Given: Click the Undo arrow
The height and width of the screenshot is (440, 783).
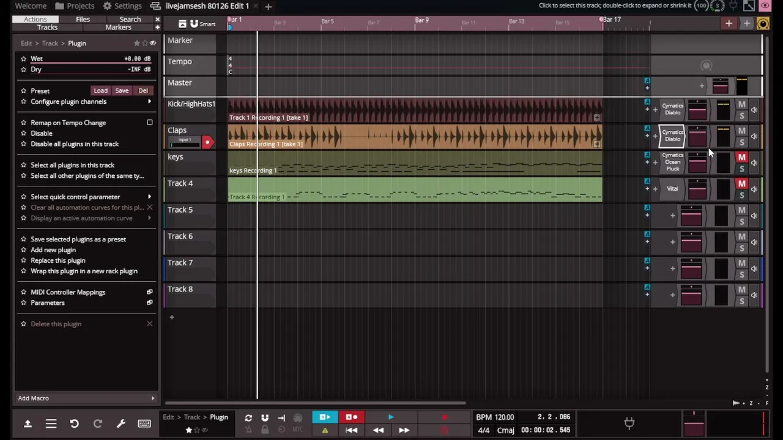Looking at the screenshot, I should pyautogui.click(x=74, y=424).
